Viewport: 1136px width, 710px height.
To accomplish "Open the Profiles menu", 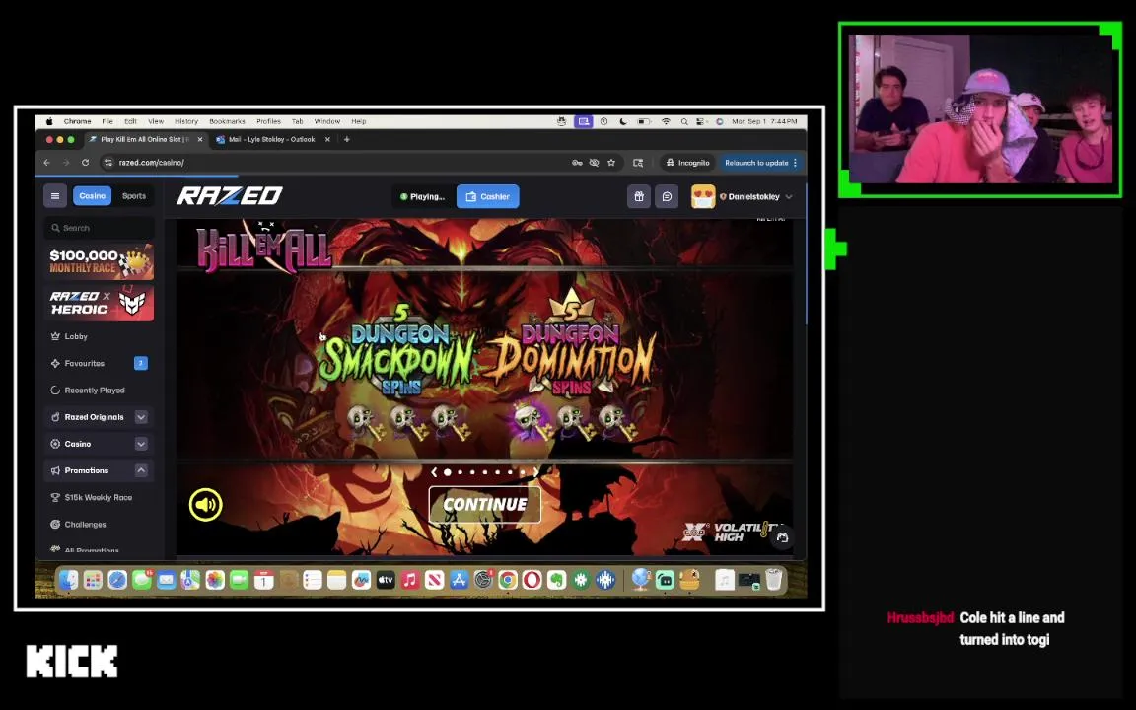I will (268, 121).
